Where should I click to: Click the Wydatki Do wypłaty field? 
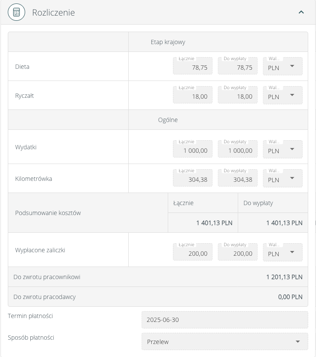238,150
